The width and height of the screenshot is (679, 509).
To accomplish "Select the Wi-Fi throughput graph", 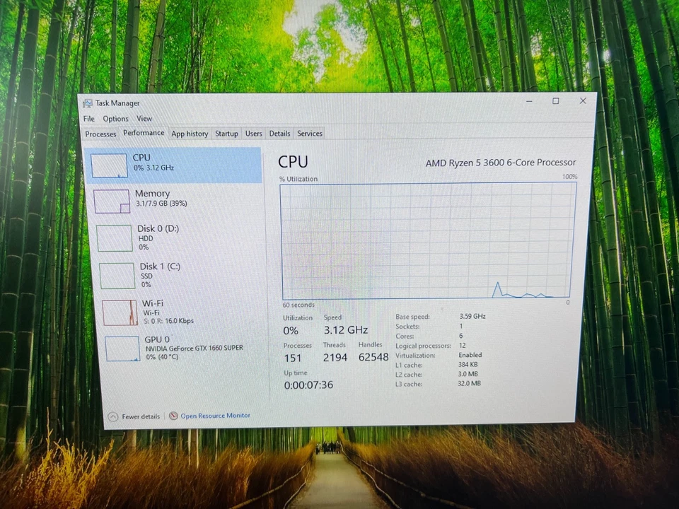I will 120,312.
